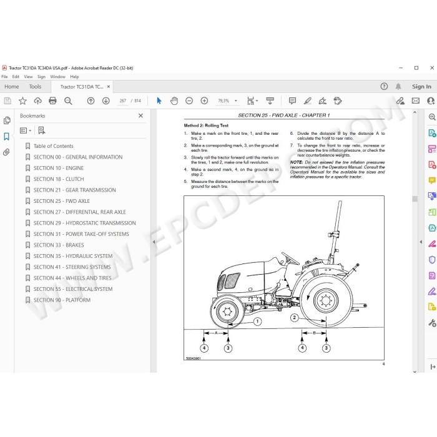Viewport: 437px width, 437px height.
Task: Open bookmarks options dropdown menu
Action: 26,130
